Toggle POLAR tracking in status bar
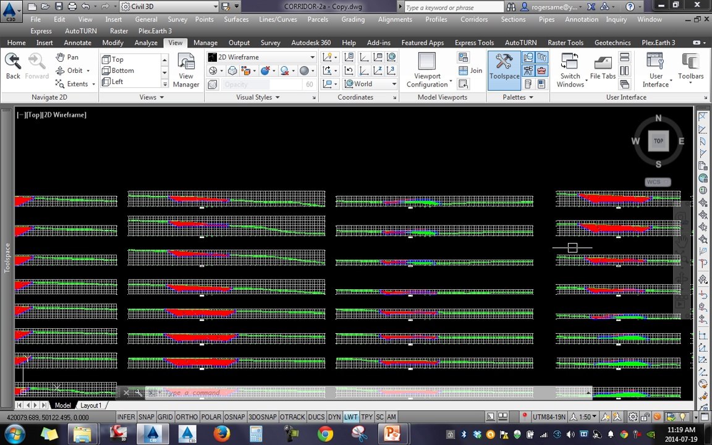Screen dimensions: 712x445 tap(211, 417)
